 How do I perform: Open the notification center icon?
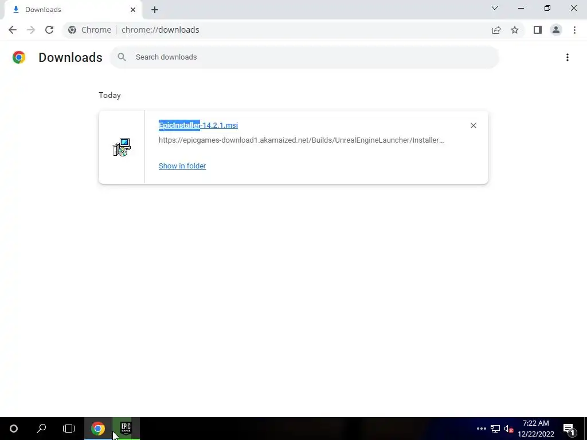pos(569,429)
